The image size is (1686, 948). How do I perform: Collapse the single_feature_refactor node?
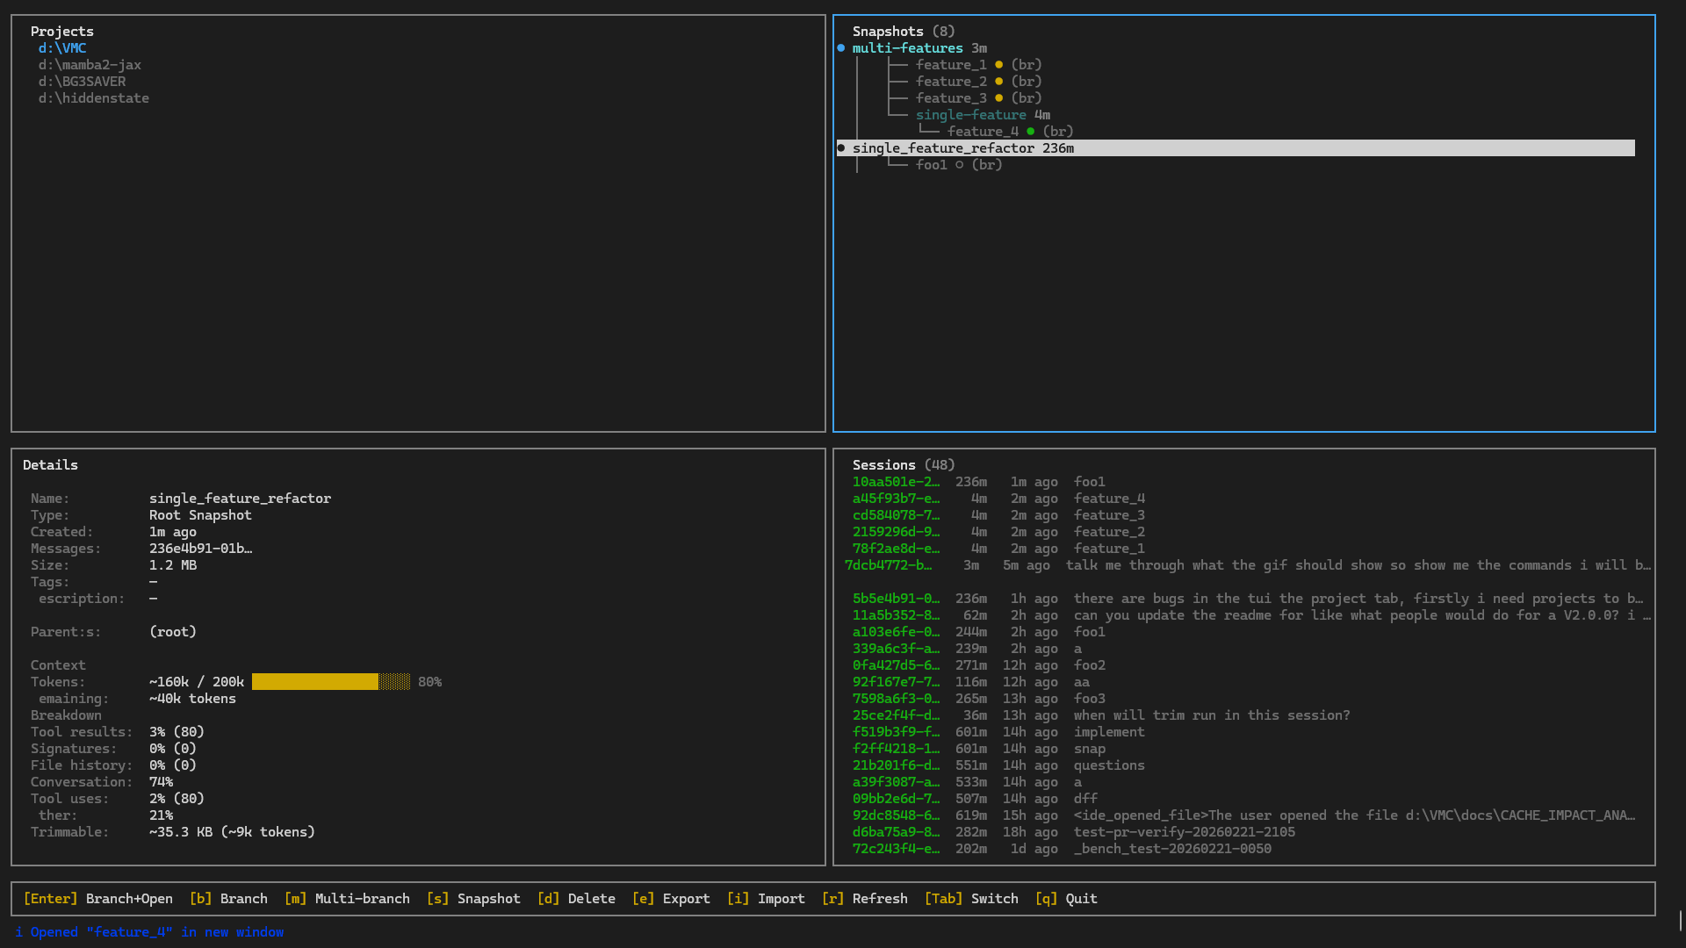[944, 147]
